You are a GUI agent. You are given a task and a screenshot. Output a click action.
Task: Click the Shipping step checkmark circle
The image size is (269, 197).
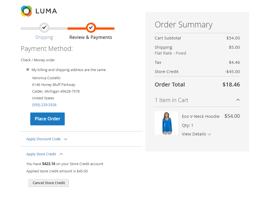click(x=44, y=27)
